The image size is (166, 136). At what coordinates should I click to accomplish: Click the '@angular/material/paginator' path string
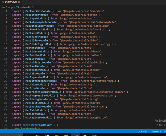pyautogui.click(x=86, y=118)
